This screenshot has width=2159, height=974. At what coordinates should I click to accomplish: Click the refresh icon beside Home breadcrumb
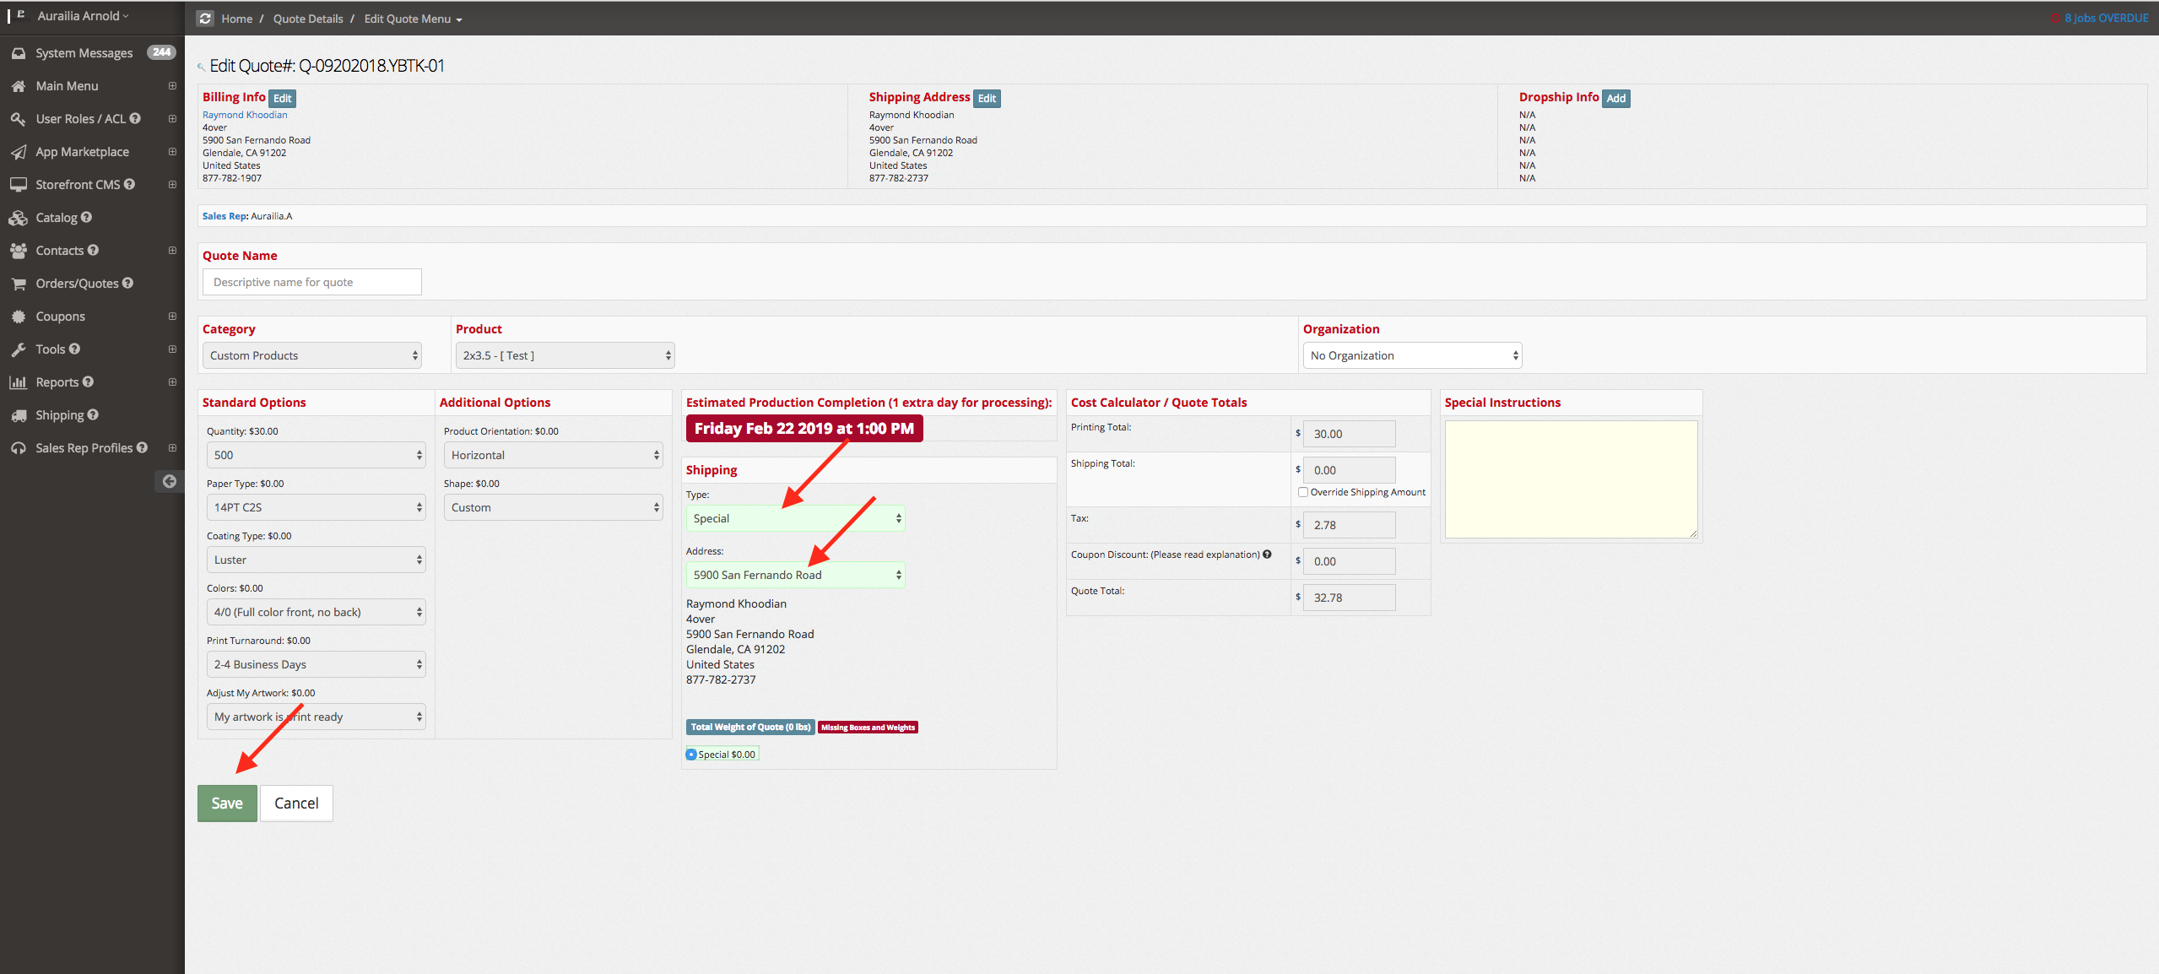coord(205,19)
